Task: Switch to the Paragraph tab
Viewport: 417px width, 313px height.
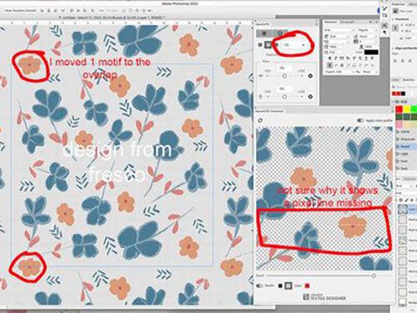Action: 347,22
